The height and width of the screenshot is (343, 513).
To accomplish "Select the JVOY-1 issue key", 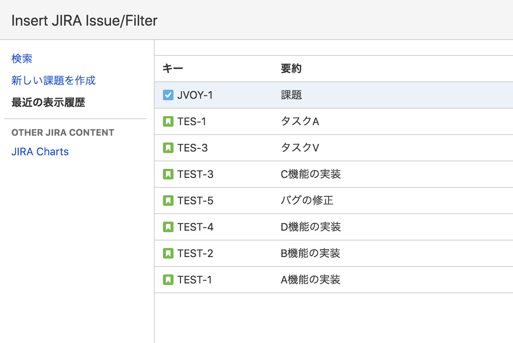I will (195, 95).
